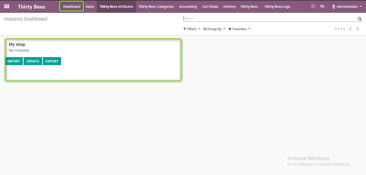The height and width of the screenshot is (175, 366).
Task: Expand the Group By dropdown
Action: (x=214, y=29)
